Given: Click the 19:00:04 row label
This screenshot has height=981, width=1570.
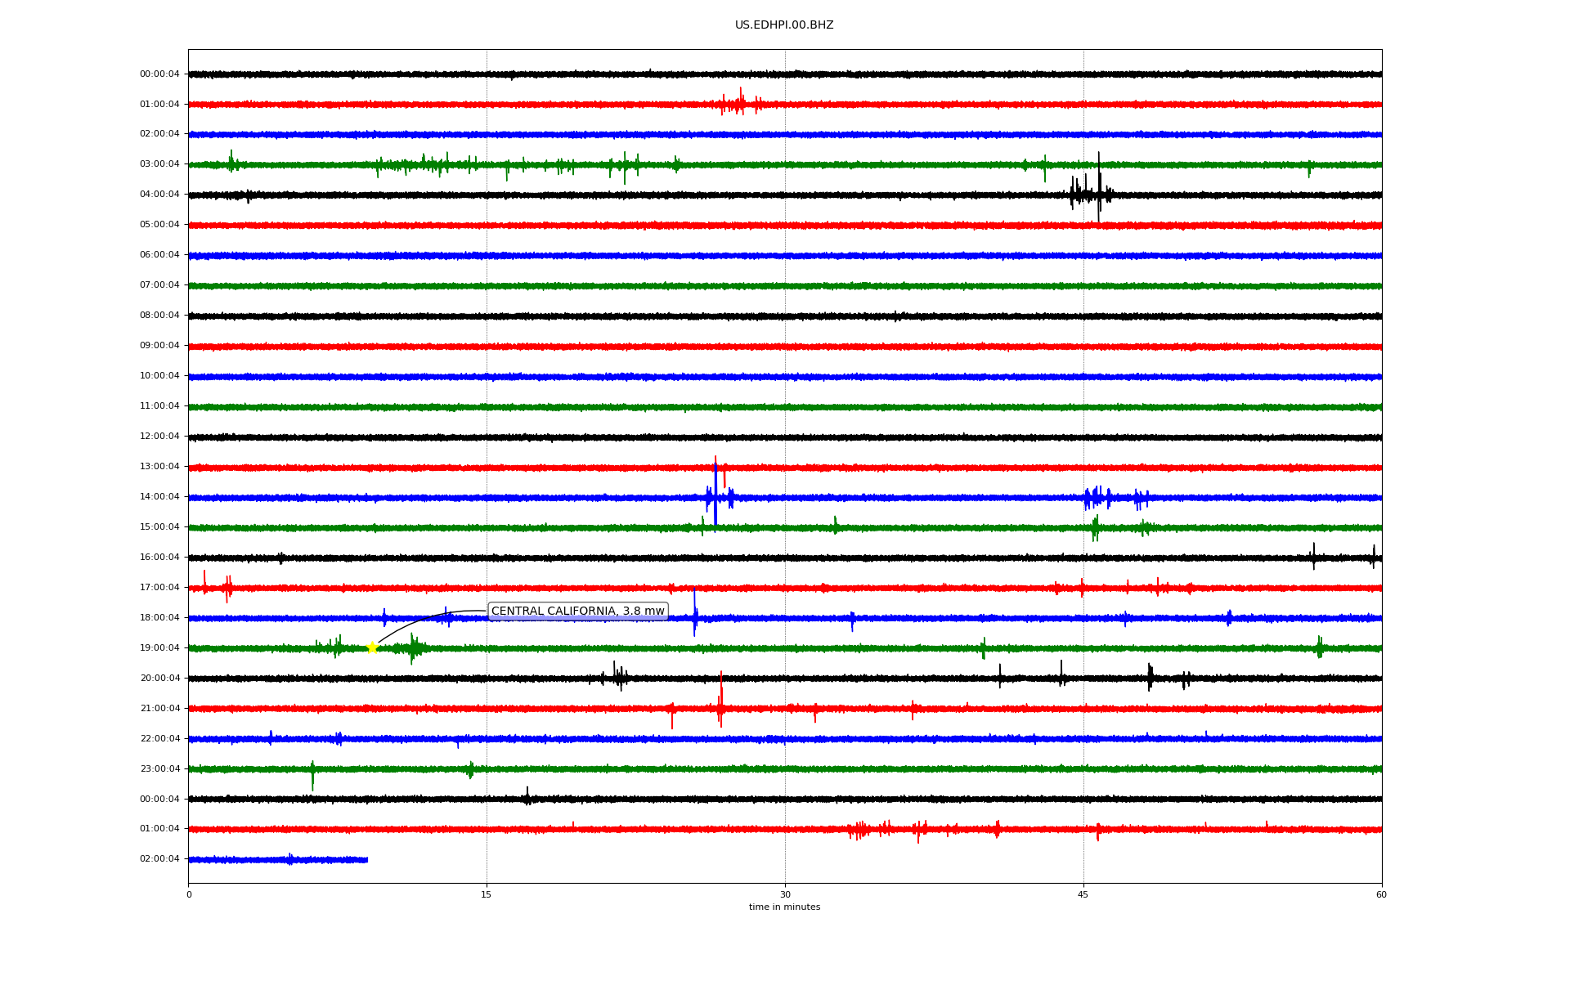Looking at the screenshot, I should tap(159, 648).
